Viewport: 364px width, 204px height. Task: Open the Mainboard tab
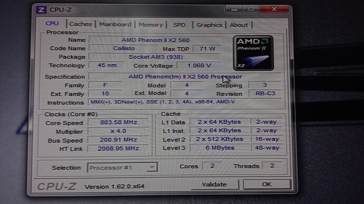(115, 24)
